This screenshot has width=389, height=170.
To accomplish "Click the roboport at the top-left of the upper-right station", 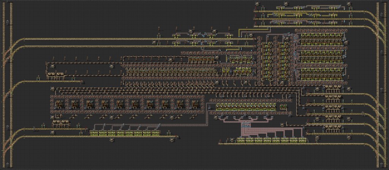I will point(258,3).
